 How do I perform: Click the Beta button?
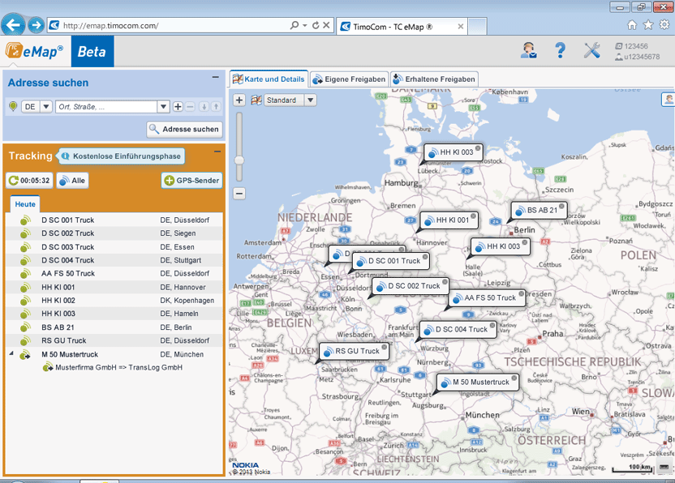[92, 52]
